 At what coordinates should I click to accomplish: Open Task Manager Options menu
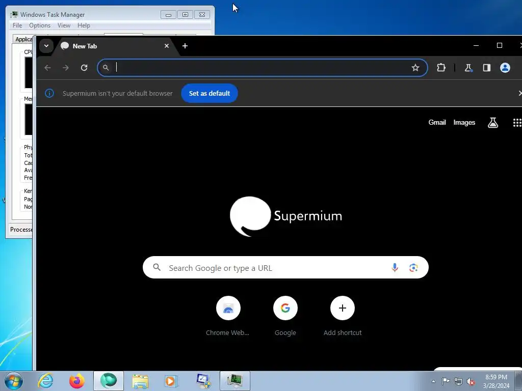(x=40, y=25)
